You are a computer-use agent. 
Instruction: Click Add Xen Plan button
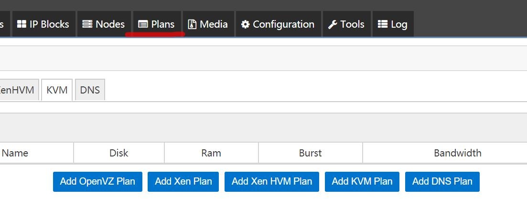tap(183, 181)
